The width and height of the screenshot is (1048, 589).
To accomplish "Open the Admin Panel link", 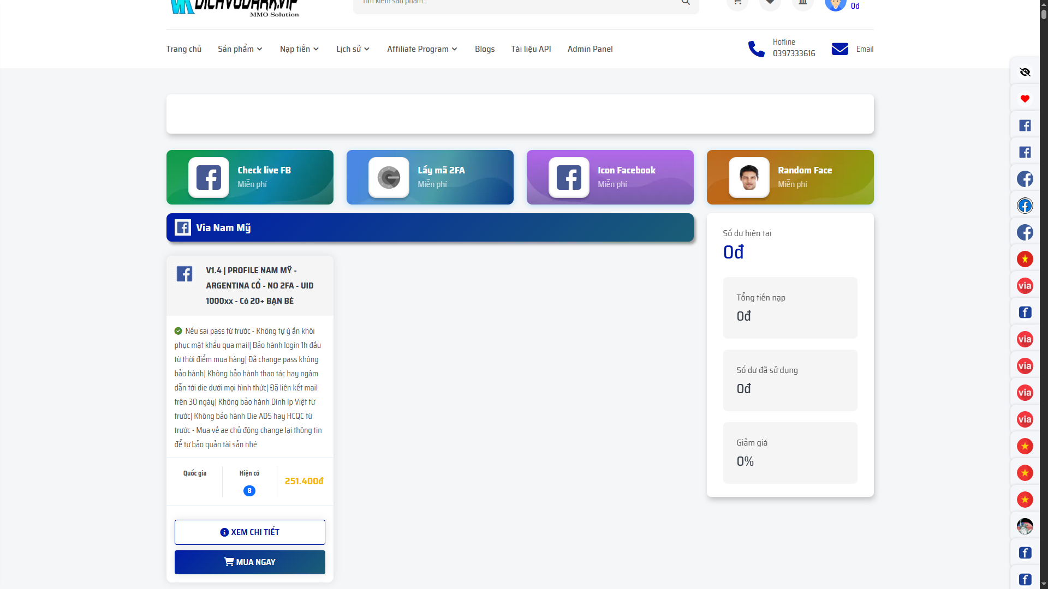I will [589, 49].
